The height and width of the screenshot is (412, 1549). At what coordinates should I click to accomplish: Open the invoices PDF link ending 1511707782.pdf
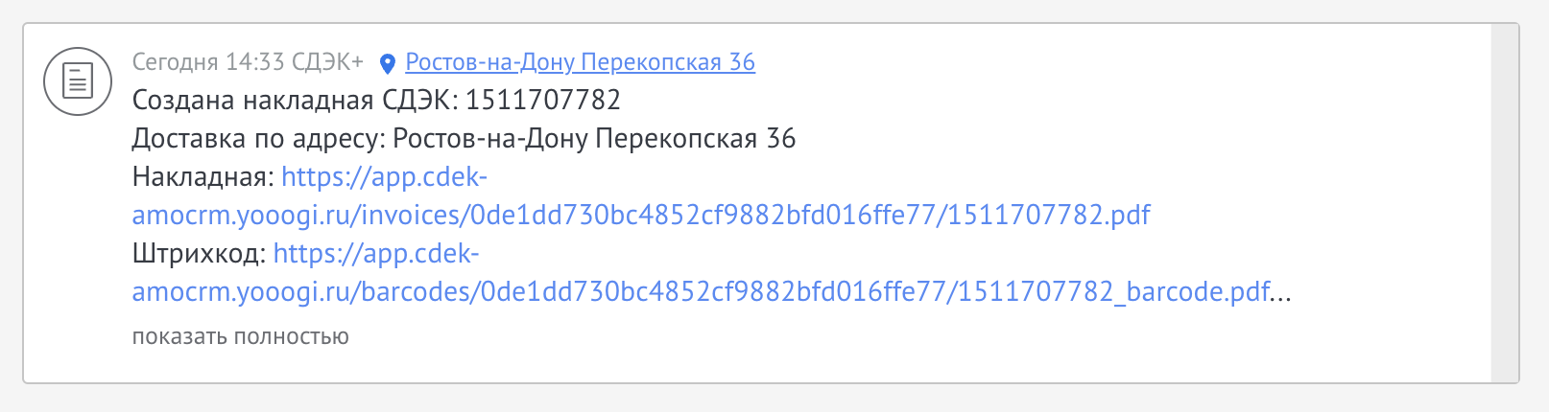pos(641,216)
